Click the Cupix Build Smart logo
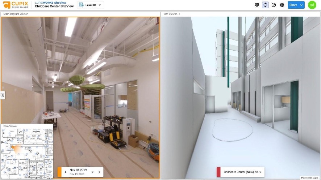 tap(15, 5)
